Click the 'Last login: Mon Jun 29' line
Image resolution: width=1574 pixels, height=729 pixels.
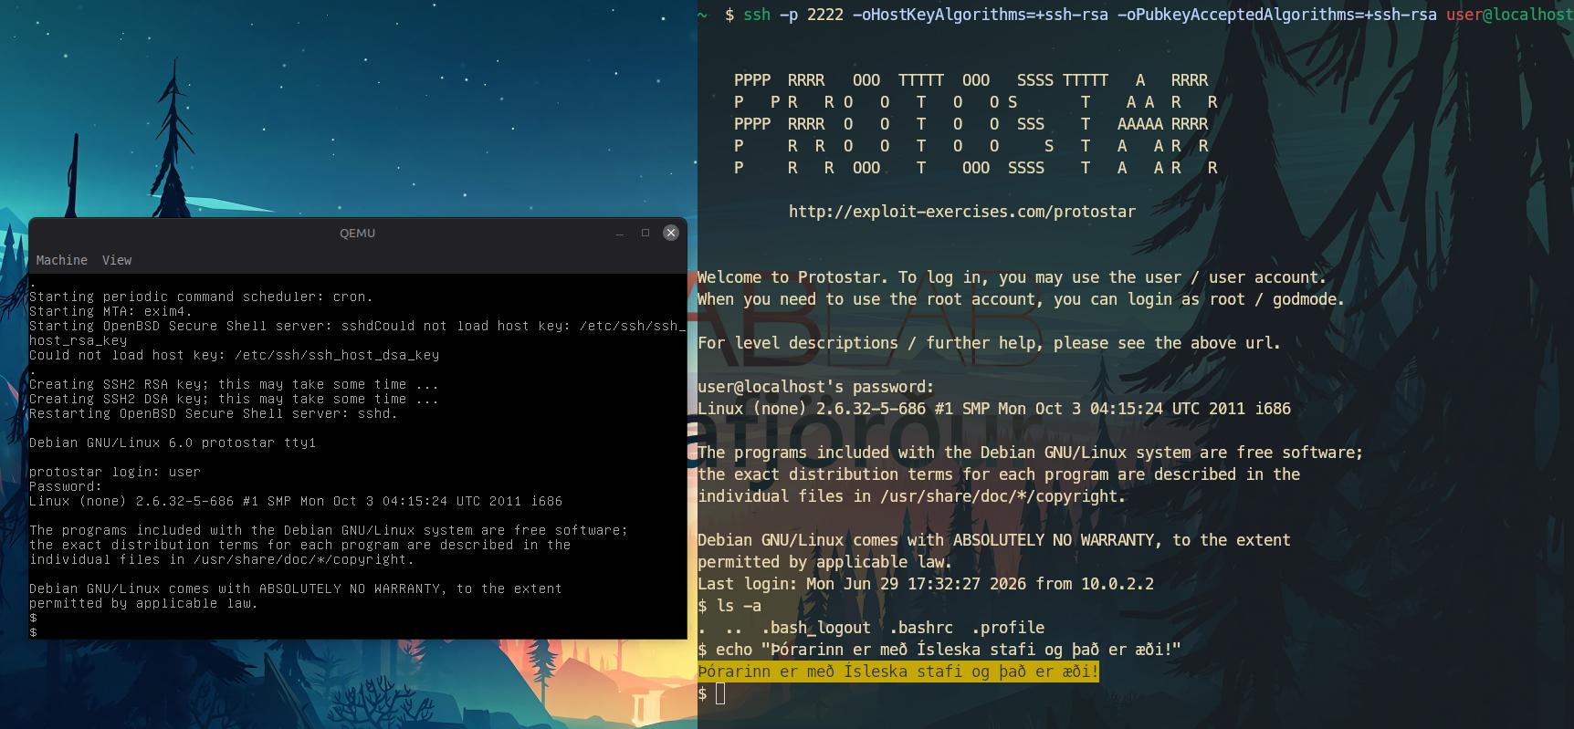pyautogui.click(x=926, y=584)
